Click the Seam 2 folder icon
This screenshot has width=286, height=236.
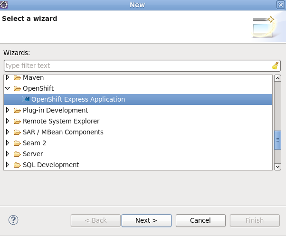(17, 143)
